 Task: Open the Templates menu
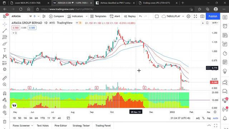point(98,16)
